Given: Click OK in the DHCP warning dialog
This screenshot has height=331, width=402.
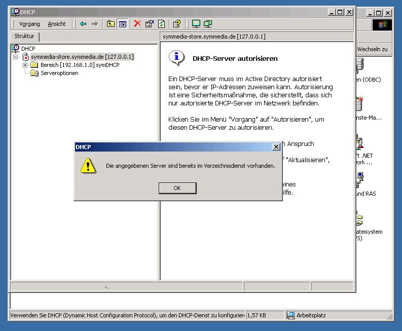Looking at the screenshot, I should coord(177,188).
